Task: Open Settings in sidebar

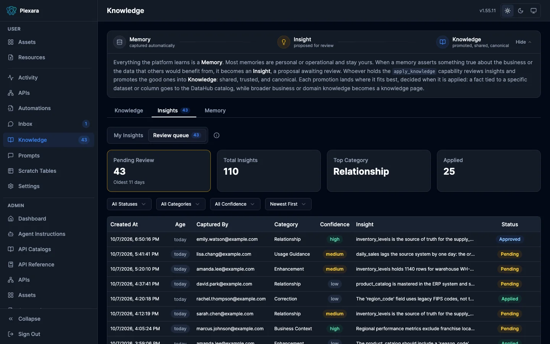Action: (x=49, y=186)
